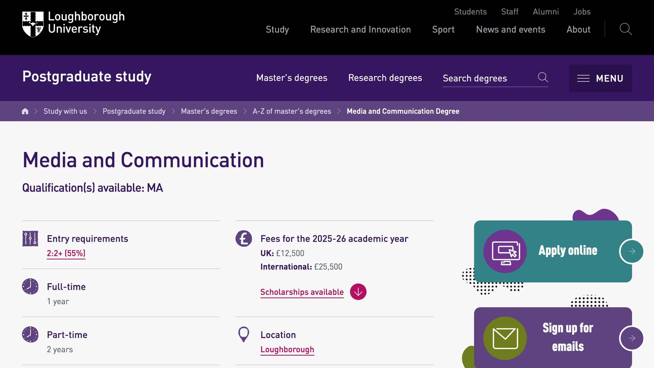This screenshot has height=368, width=654.
Task: Open the Study main navigation menu
Action: coord(277,29)
